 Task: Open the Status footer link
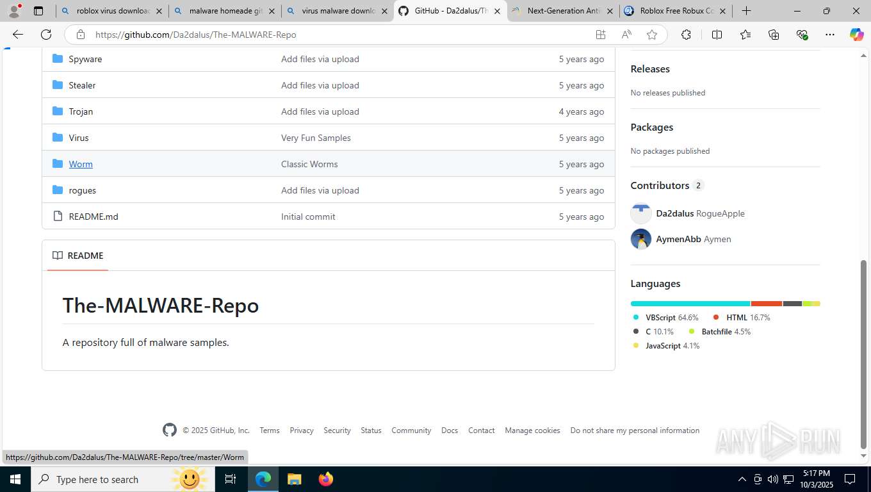click(371, 430)
